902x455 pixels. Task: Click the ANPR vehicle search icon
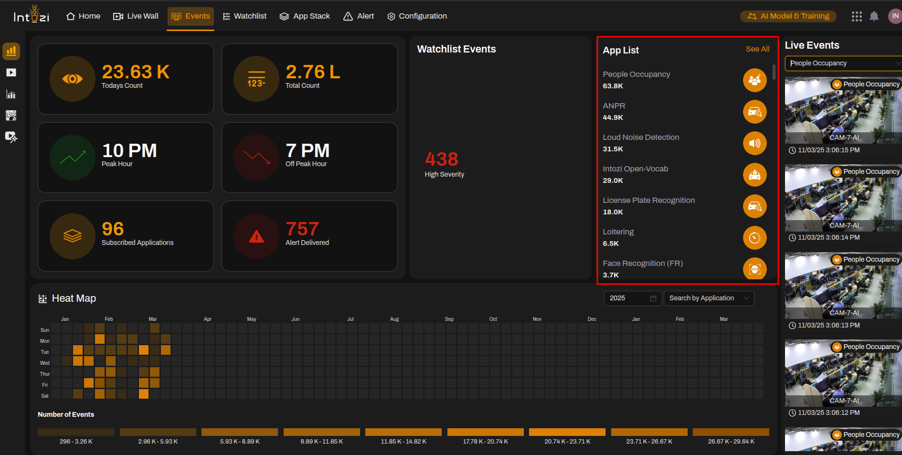coord(754,112)
